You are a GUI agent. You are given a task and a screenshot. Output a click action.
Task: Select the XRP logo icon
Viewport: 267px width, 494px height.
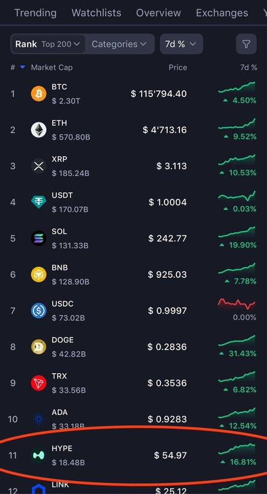pos(39,166)
